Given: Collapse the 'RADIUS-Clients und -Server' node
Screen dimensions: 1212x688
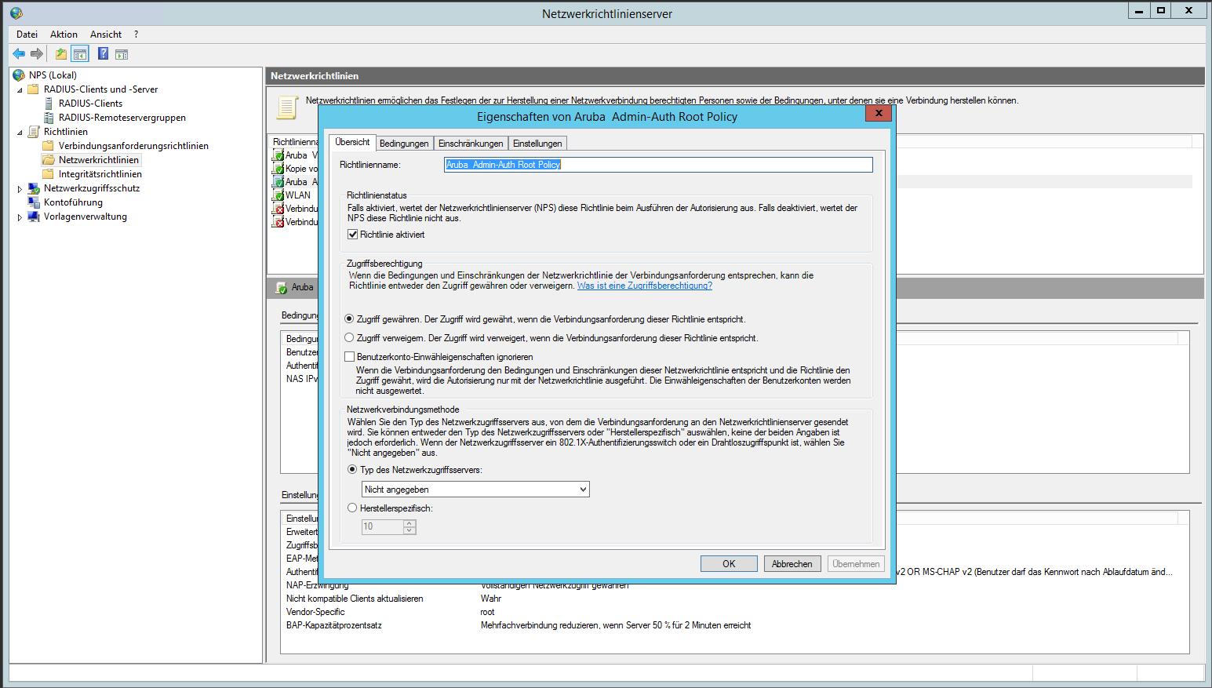Looking at the screenshot, I should pyautogui.click(x=20, y=90).
